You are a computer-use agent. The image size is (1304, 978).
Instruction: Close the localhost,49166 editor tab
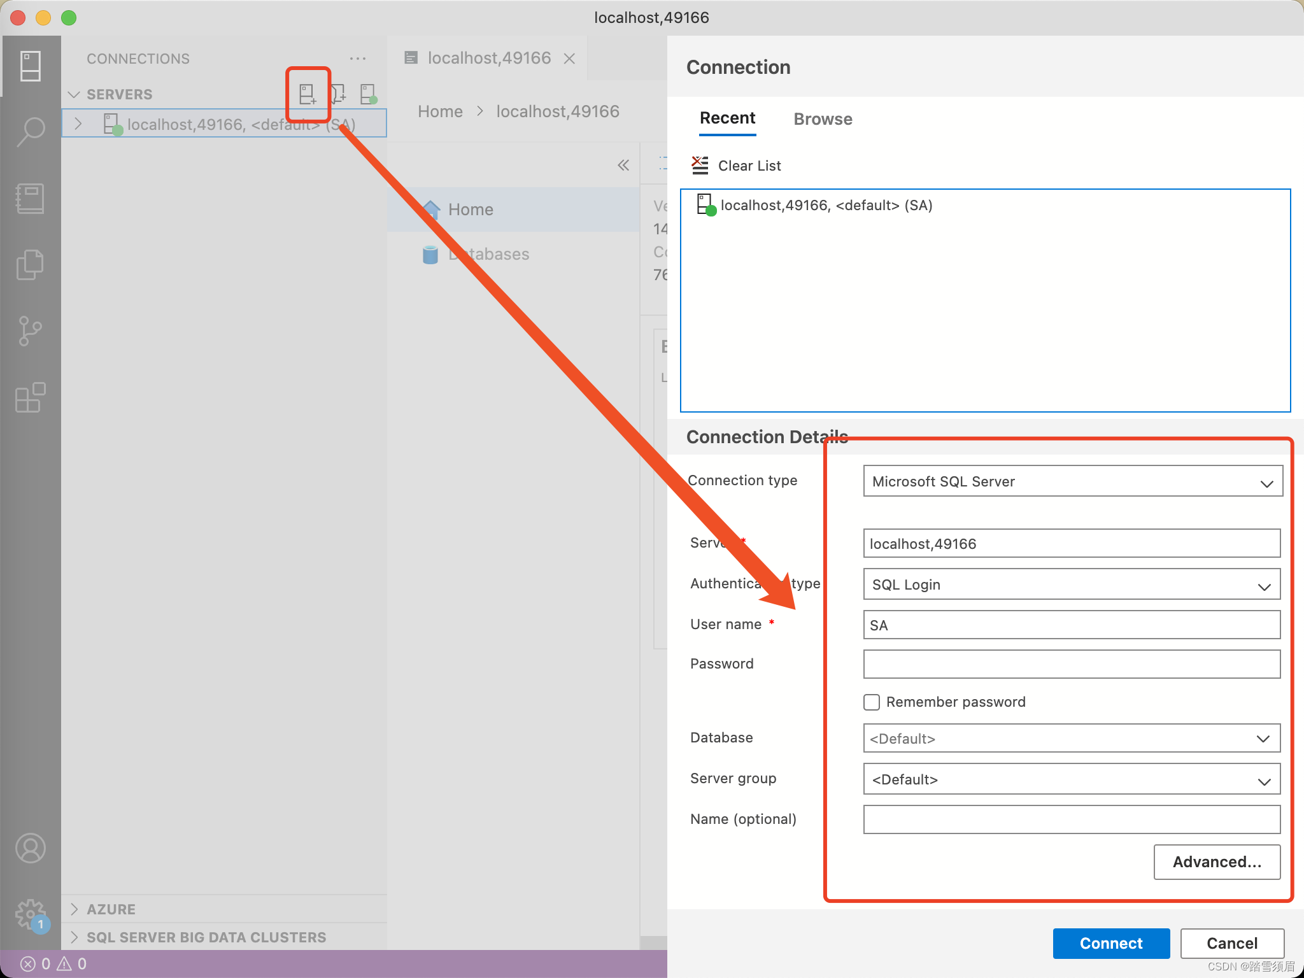[x=569, y=59]
